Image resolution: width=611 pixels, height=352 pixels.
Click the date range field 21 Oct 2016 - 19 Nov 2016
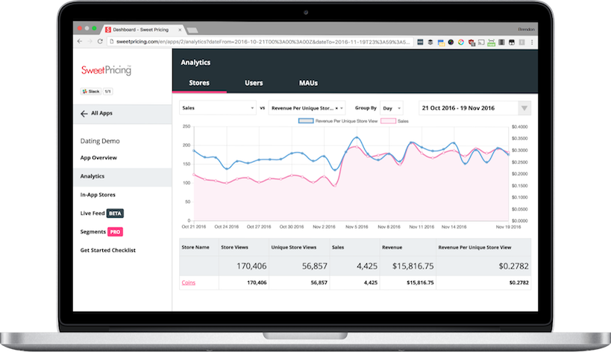coord(469,108)
